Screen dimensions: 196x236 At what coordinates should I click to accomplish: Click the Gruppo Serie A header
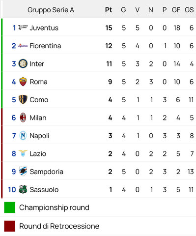51,10
